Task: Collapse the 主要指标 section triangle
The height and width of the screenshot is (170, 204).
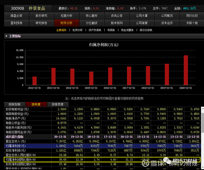Action: coord(6,36)
